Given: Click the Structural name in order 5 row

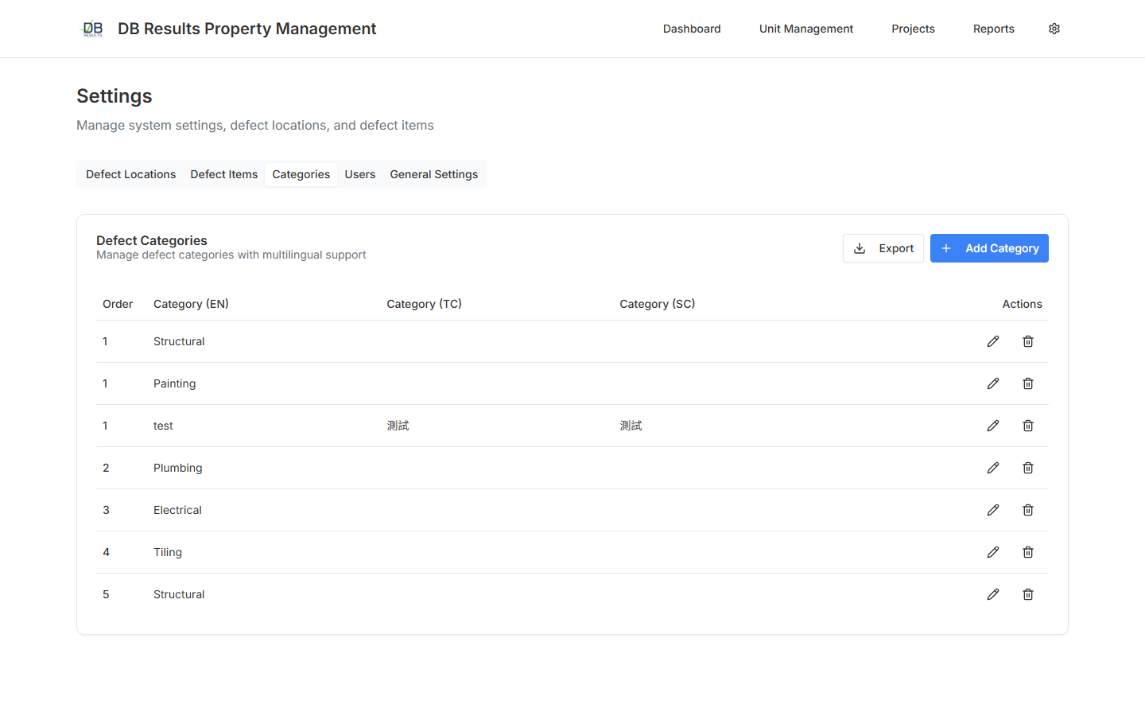Looking at the screenshot, I should tap(179, 594).
